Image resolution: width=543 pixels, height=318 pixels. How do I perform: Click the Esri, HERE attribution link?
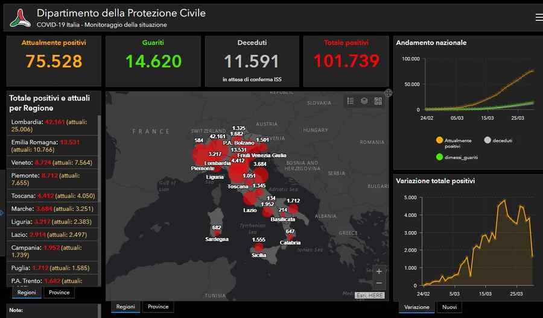coord(369,295)
